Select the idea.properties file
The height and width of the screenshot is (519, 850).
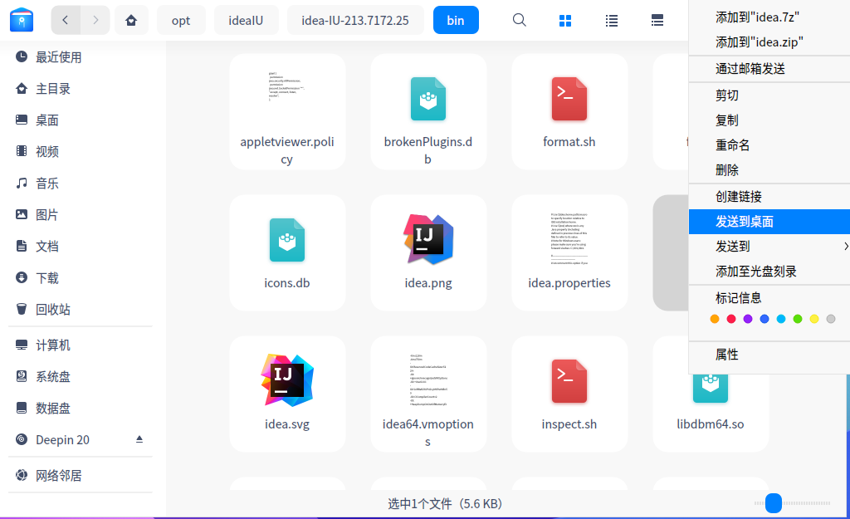569,252
